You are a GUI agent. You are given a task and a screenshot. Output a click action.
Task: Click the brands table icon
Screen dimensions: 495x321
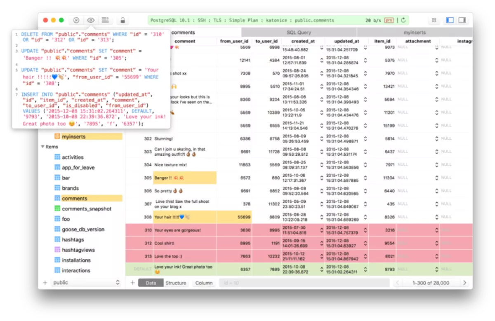[x=57, y=188]
